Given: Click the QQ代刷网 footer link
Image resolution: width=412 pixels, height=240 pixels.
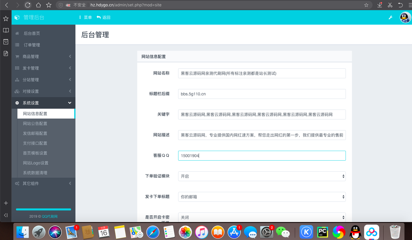Looking at the screenshot, I should pyautogui.click(x=50, y=217).
